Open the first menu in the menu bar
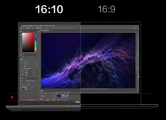The image size is (166, 120). [23, 25]
